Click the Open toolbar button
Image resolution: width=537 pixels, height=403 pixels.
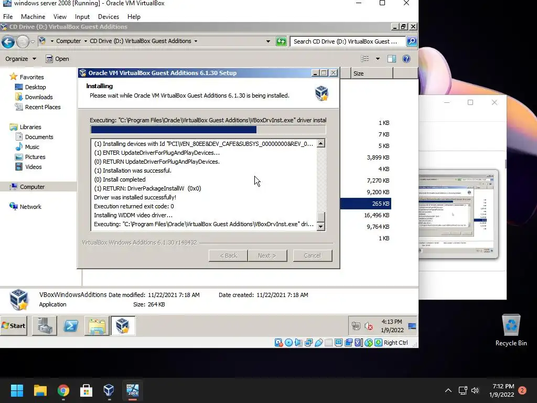(x=58, y=59)
